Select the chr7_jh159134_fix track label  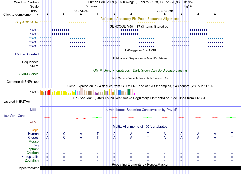click(25, 22)
